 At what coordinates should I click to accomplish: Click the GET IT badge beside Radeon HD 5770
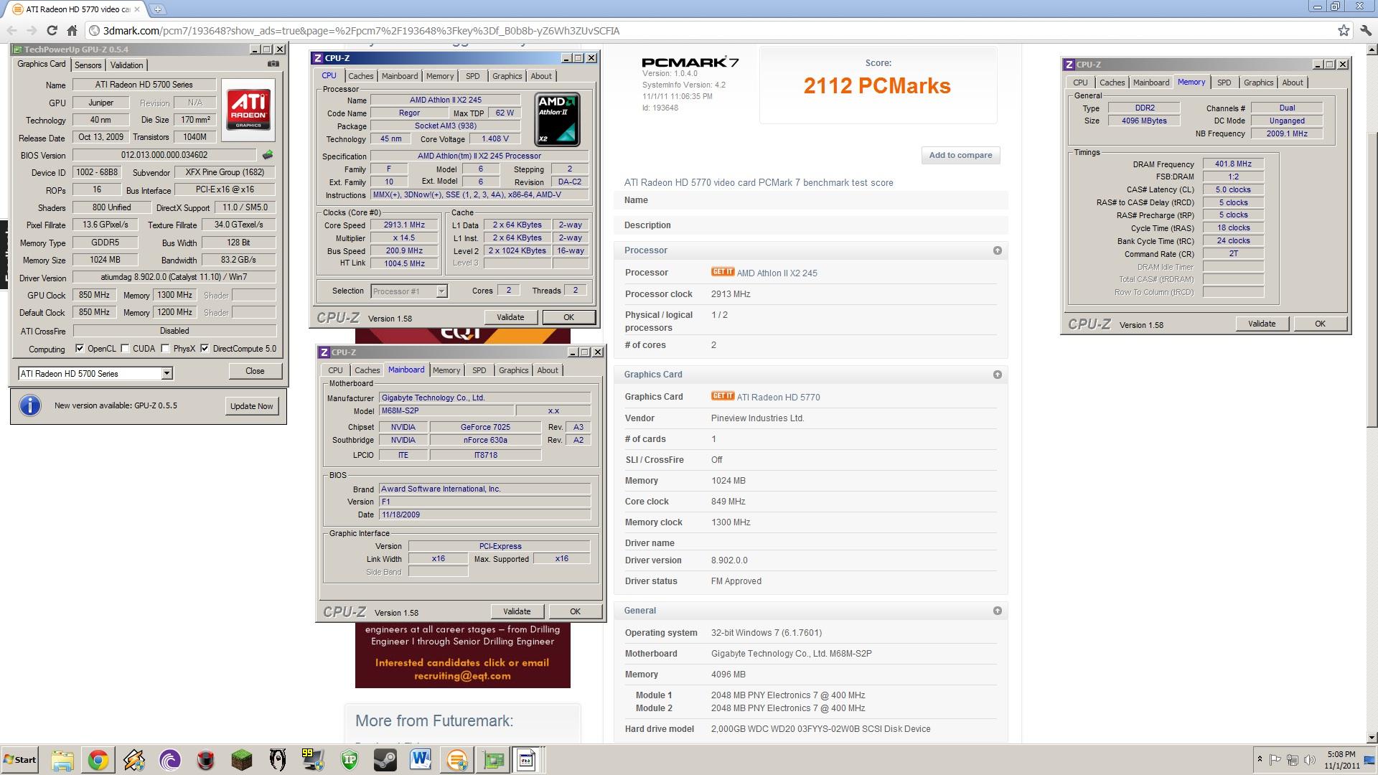(723, 396)
